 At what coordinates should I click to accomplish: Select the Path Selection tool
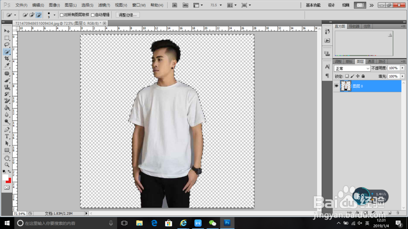pos(7,143)
